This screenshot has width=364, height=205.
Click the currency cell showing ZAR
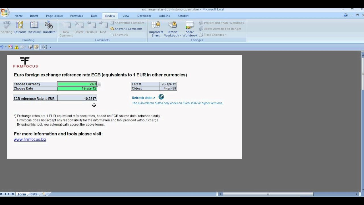77,84
